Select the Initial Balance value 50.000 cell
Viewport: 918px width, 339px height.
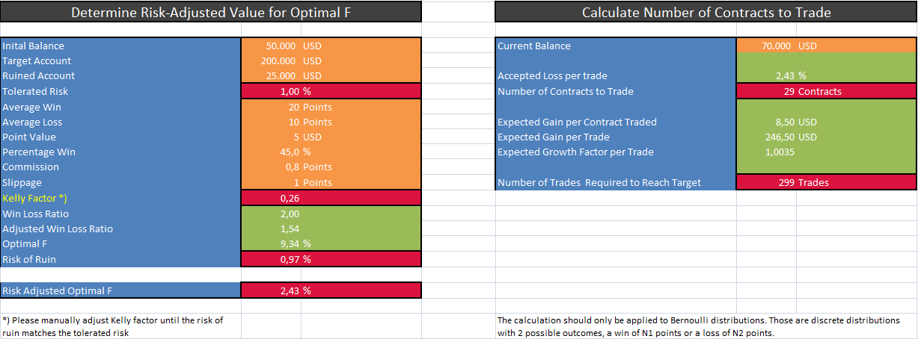tap(331, 46)
